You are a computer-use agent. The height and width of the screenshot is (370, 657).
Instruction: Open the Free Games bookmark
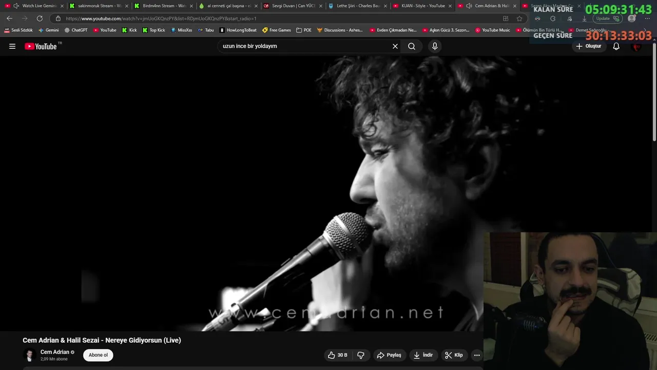(x=277, y=30)
